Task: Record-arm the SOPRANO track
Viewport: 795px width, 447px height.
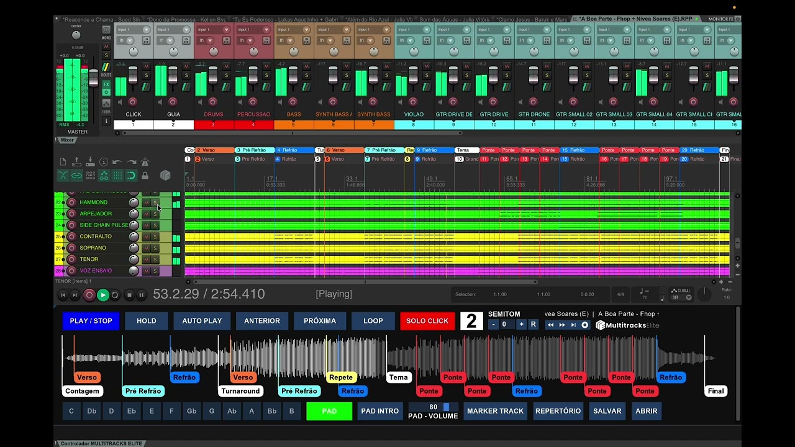Action: pyautogui.click(x=71, y=248)
